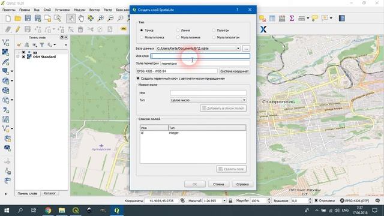Open Chrome from the taskbar
This screenshot has height=216, width=384.
coord(48,211)
